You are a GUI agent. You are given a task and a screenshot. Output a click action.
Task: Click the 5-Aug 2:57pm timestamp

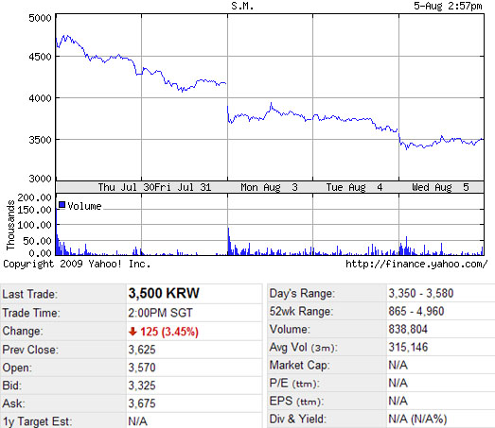(448, 6)
